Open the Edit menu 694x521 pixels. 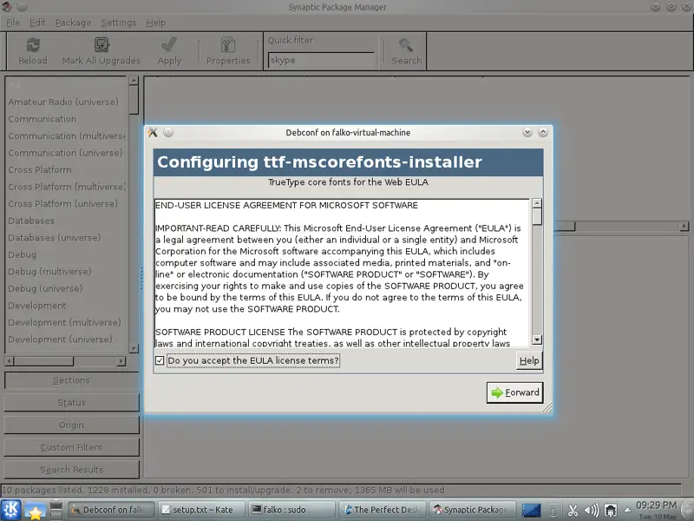[37, 23]
